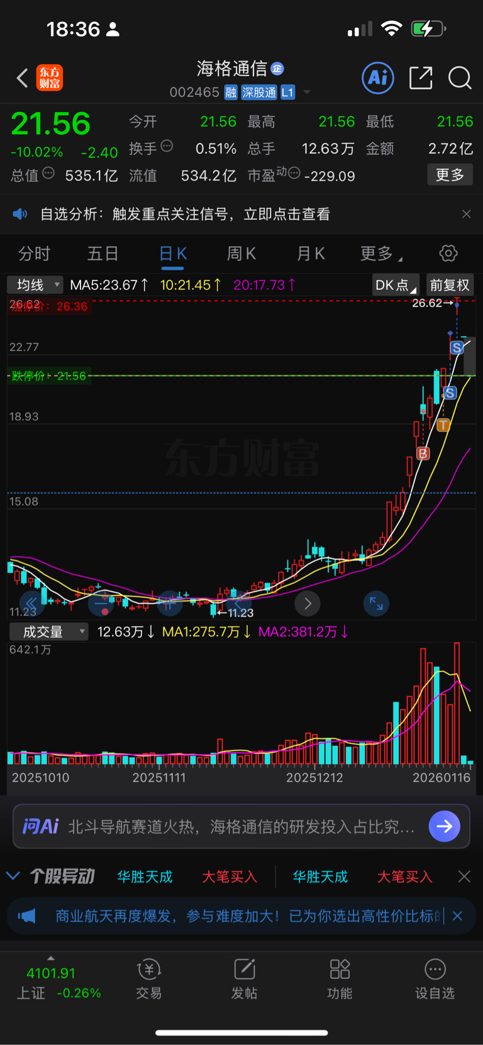Open chart settings gear icon
The height and width of the screenshot is (1045, 483).
tap(448, 253)
